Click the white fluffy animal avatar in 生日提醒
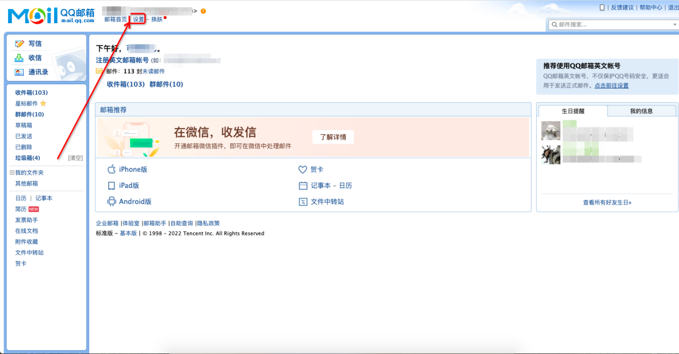The height and width of the screenshot is (354, 679). (x=551, y=131)
